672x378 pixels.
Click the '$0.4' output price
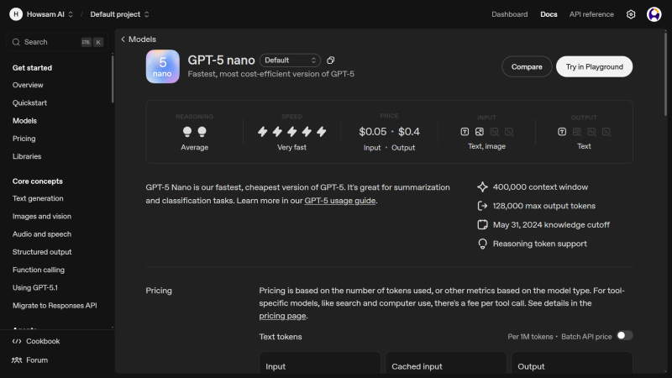(409, 132)
